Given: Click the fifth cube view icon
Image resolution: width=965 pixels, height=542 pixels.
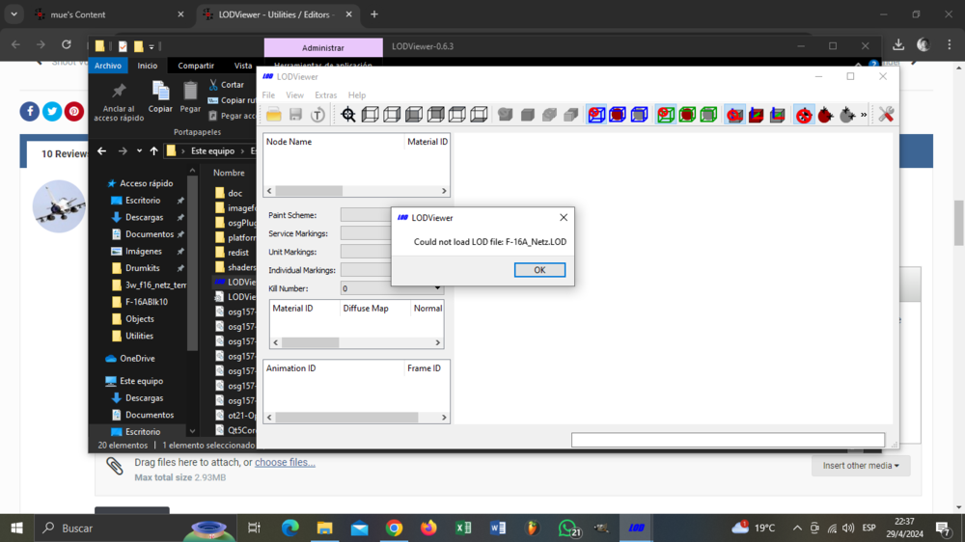Looking at the screenshot, I should tap(457, 115).
